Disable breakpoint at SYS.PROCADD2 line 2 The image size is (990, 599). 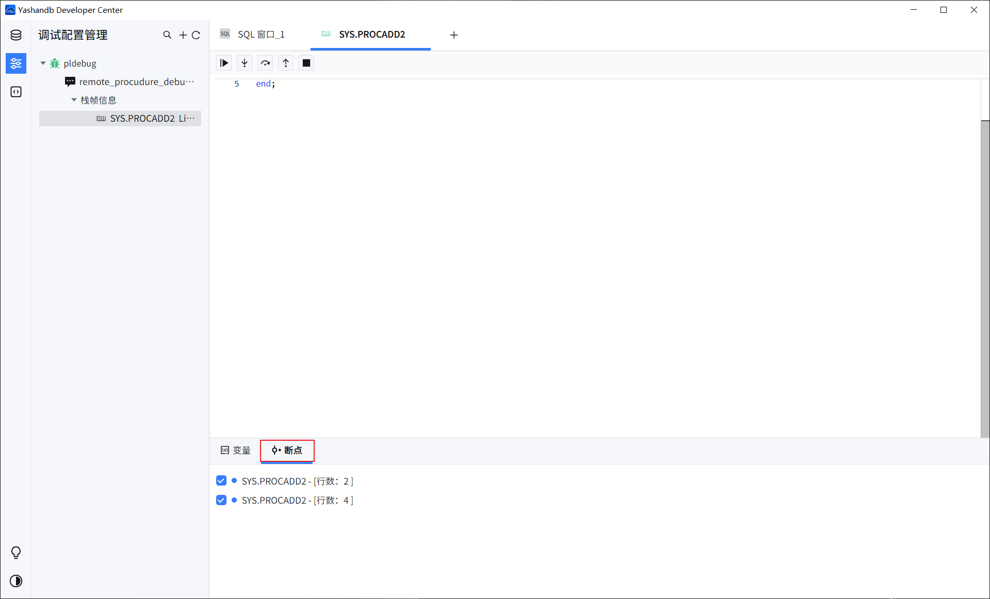[x=221, y=481]
